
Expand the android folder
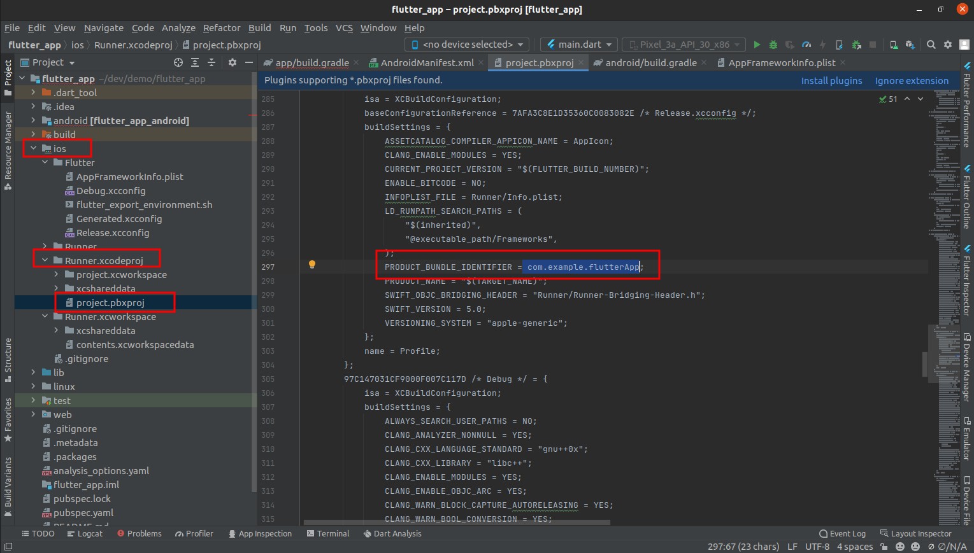coord(34,120)
